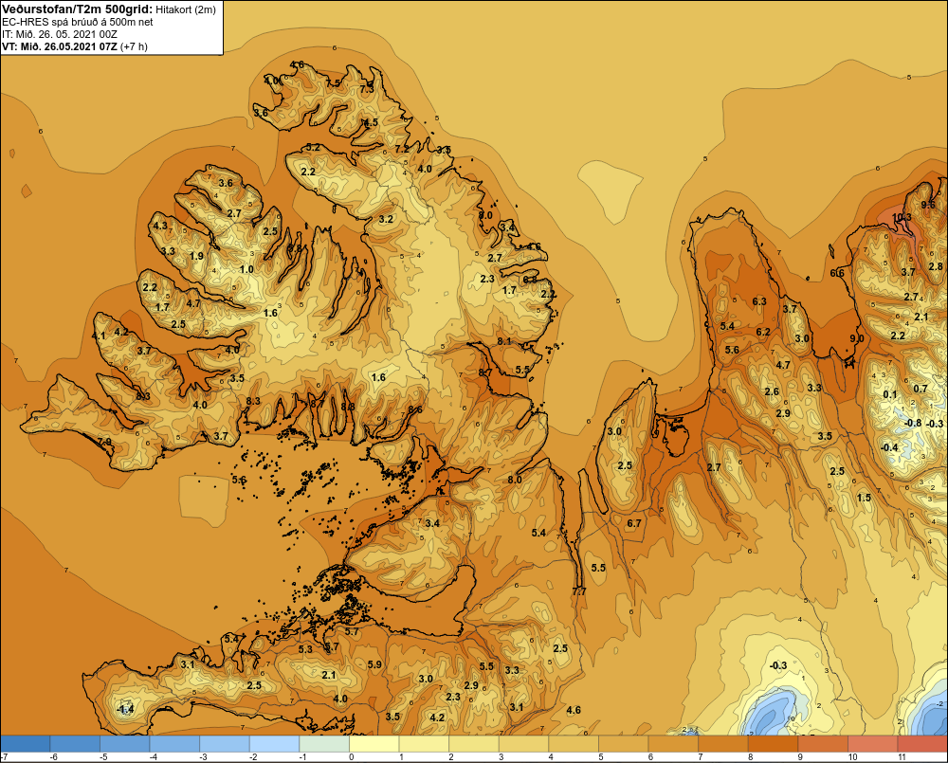Click the 6.7 temperature value
Screen dimensions: 948x763
coord(633,523)
